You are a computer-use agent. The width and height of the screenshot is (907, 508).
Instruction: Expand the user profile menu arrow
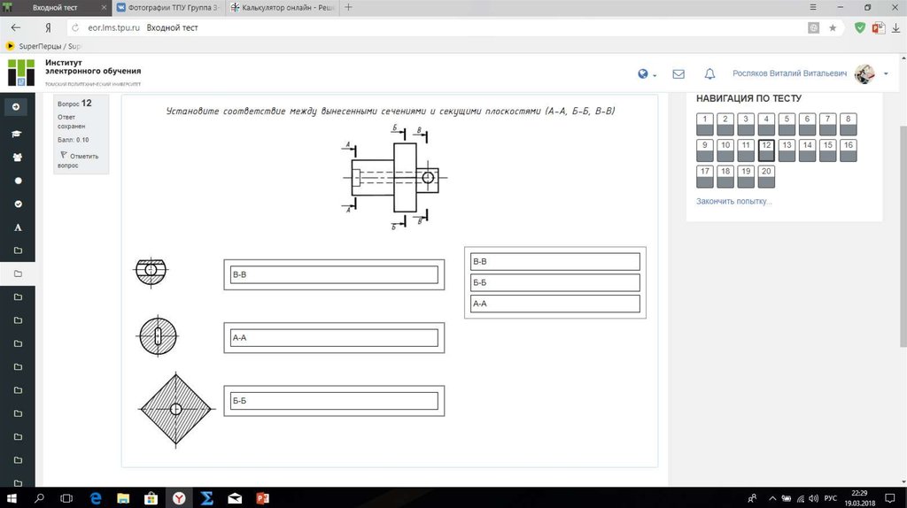pyautogui.click(x=886, y=74)
